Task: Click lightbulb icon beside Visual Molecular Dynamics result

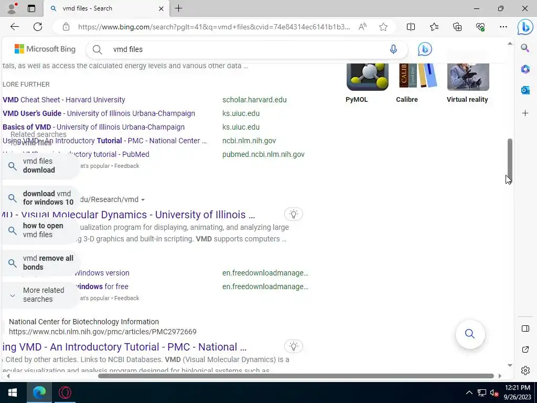Action: click(x=294, y=214)
